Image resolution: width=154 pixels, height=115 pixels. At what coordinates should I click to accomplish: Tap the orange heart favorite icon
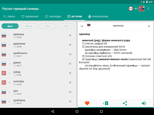pos(87,103)
